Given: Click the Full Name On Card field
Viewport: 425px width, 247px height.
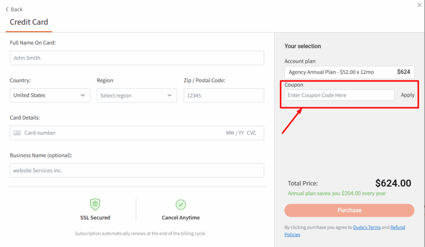Looking at the screenshot, I should click(137, 58).
